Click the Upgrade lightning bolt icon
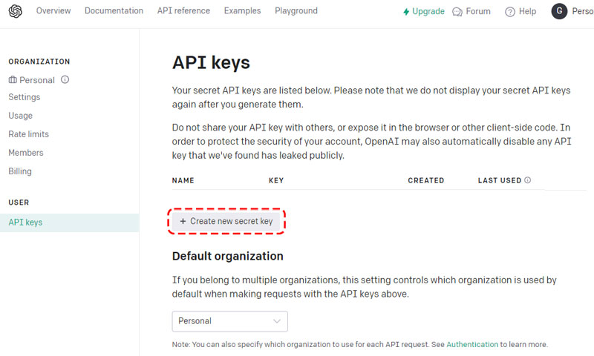594x356 pixels. [x=406, y=12]
